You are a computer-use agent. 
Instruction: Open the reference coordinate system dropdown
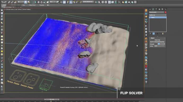(x=52, y=2)
